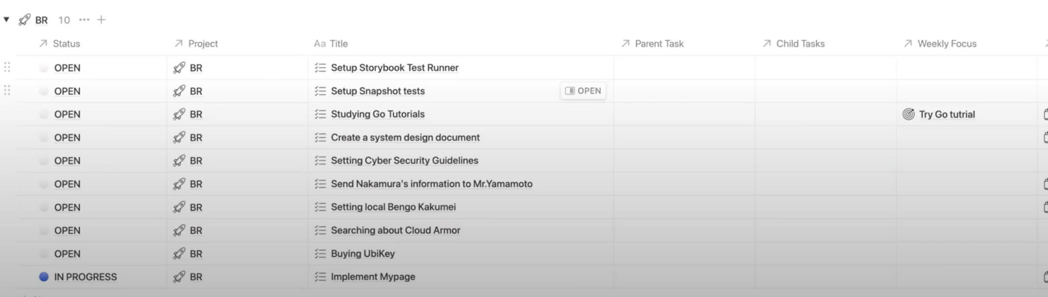Click OPEN status of Create a system design document row
The height and width of the screenshot is (297, 1048).
67,138
